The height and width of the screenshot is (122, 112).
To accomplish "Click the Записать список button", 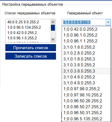I will tap(31, 56).
